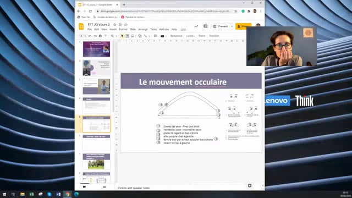The height and width of the screenshot is (198, 352).
Task: Open the Arrange menu
Action: pyautogui.click(x=143, y=29)
